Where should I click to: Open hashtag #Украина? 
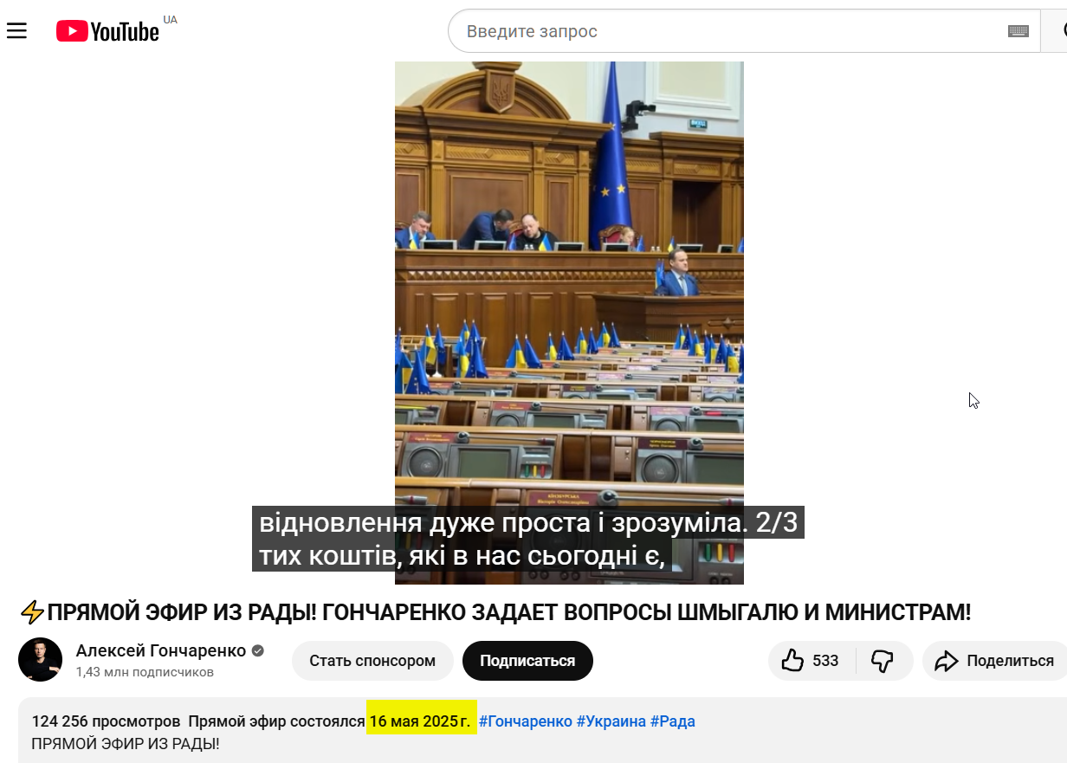(611, 721)
